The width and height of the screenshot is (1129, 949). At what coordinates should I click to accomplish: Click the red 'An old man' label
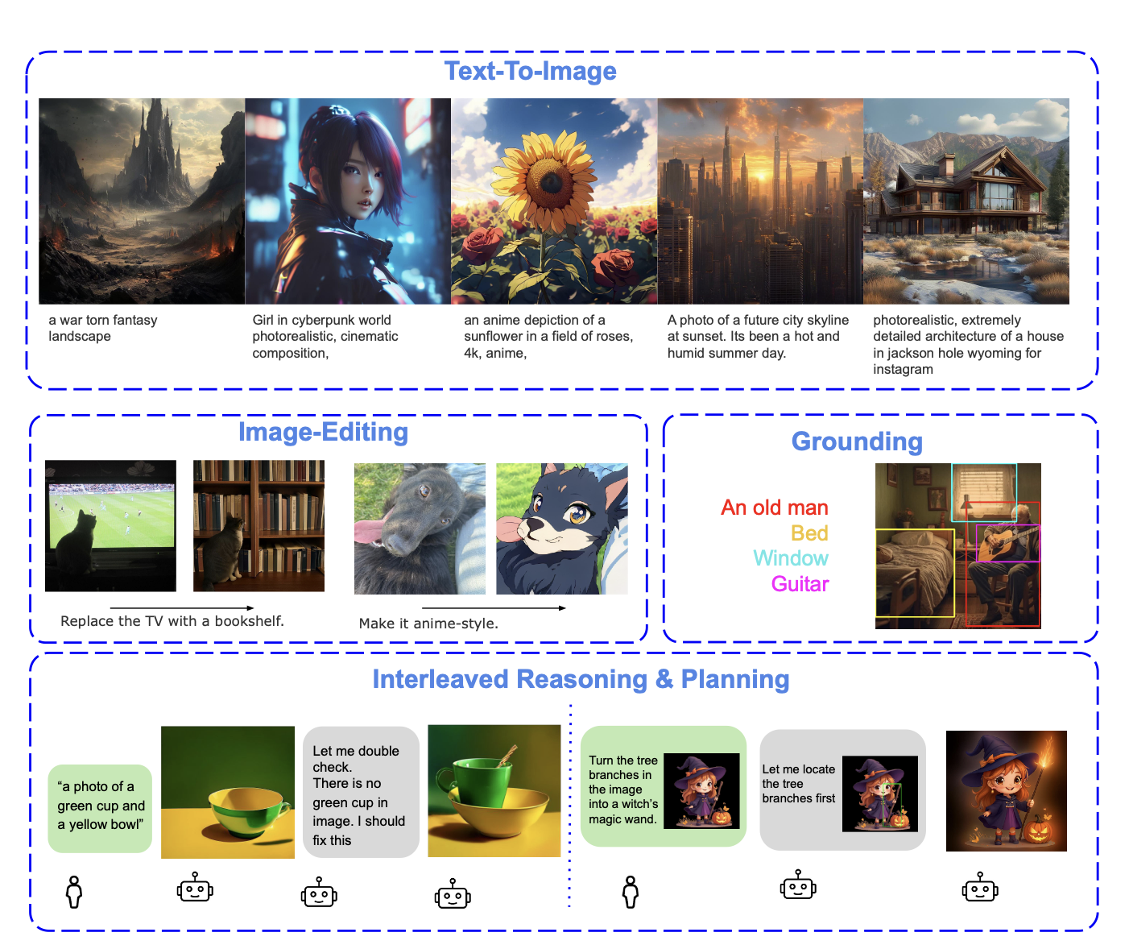(x=775, y=508)
